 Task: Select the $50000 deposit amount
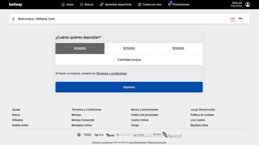(178, 48)
